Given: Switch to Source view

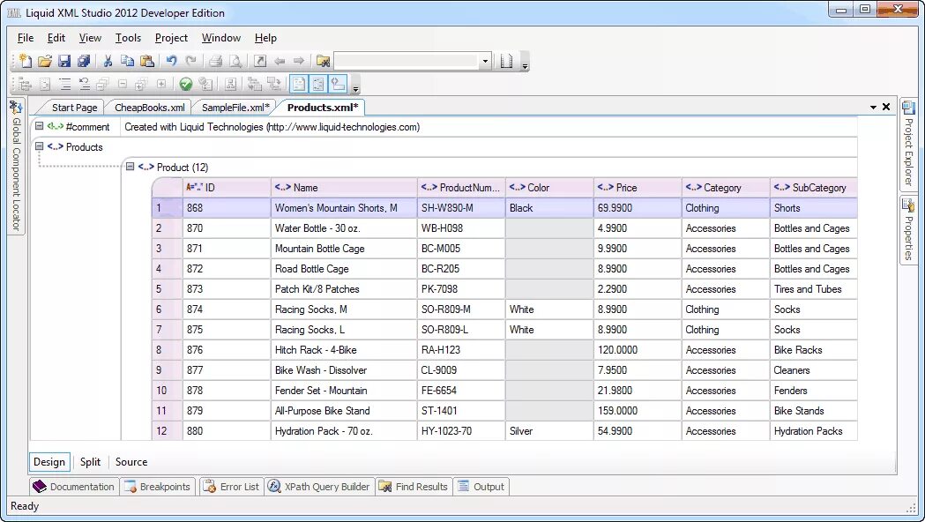Looking at the screenshot, I should [x=131, y=462].
